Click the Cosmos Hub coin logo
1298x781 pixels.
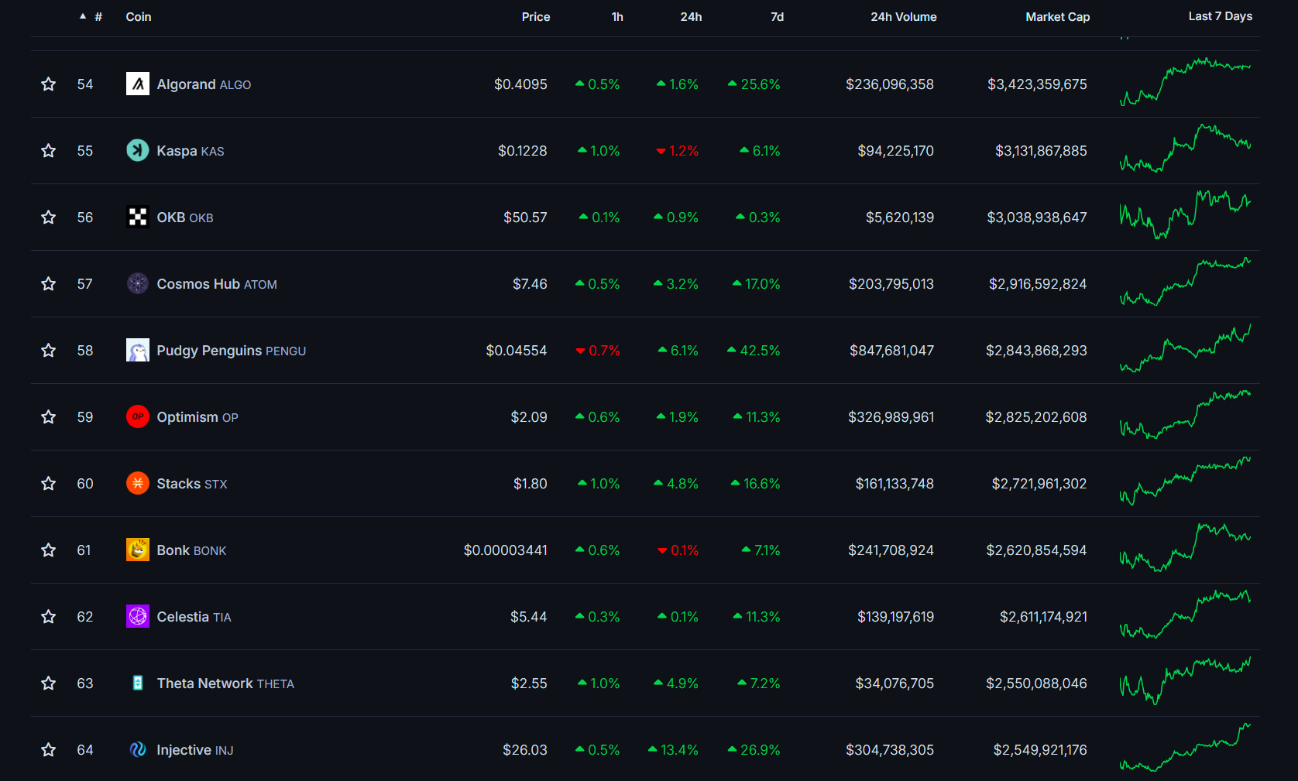coord(138,283)
